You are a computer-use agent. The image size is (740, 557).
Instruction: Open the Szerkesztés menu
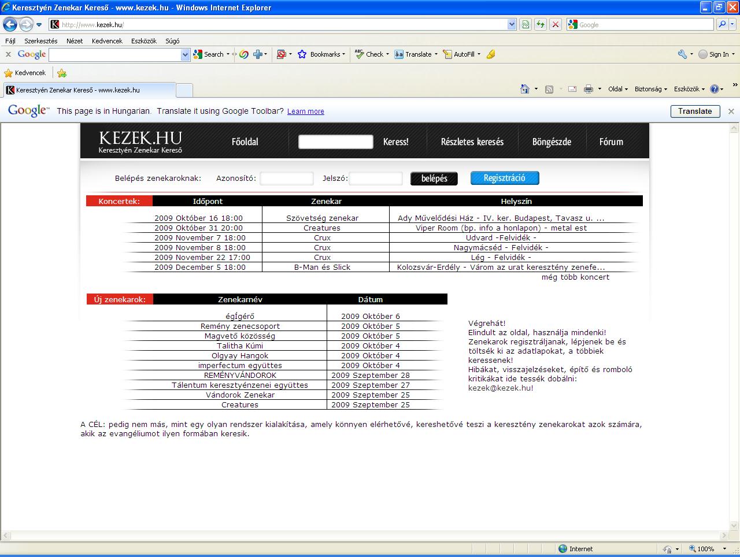[x=40, y=41]
